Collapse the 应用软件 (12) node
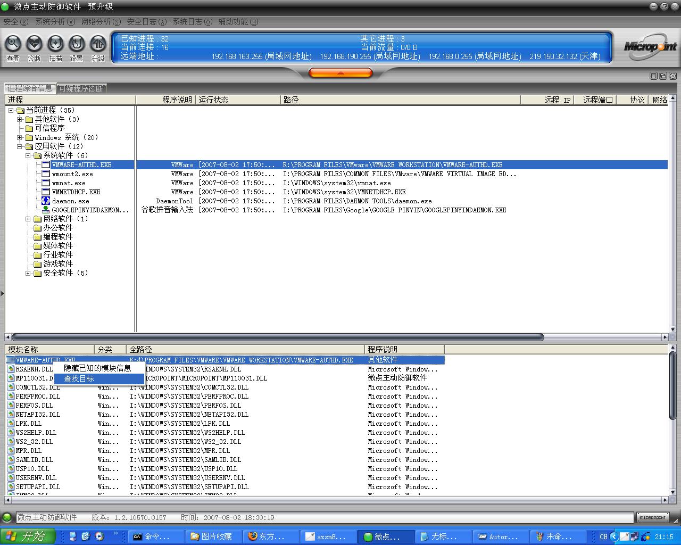 pyautogui.click(x=20, y=146)
